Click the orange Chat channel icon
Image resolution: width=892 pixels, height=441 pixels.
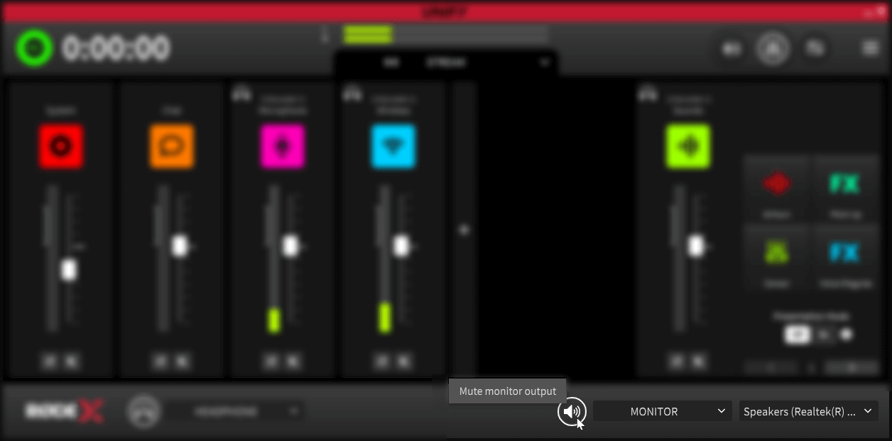pyautogui.click(x=171, y=146)
